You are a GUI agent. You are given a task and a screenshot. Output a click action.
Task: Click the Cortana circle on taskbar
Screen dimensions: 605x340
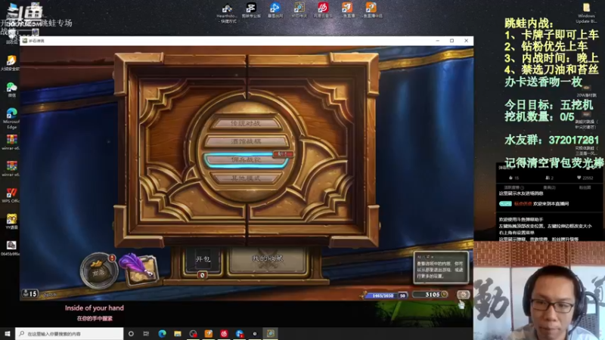click(x=131, y=333)
